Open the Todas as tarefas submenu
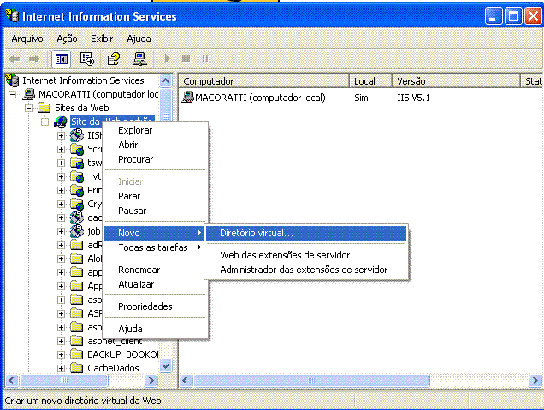This screenshot has height=410, width=544. (154, 247)
